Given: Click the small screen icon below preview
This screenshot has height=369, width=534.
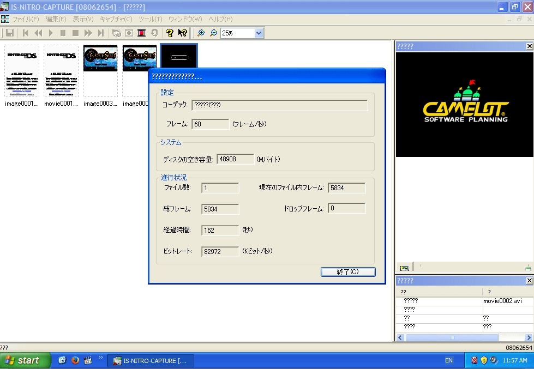Looking at the screenshot, I should [x=405, y=268].
